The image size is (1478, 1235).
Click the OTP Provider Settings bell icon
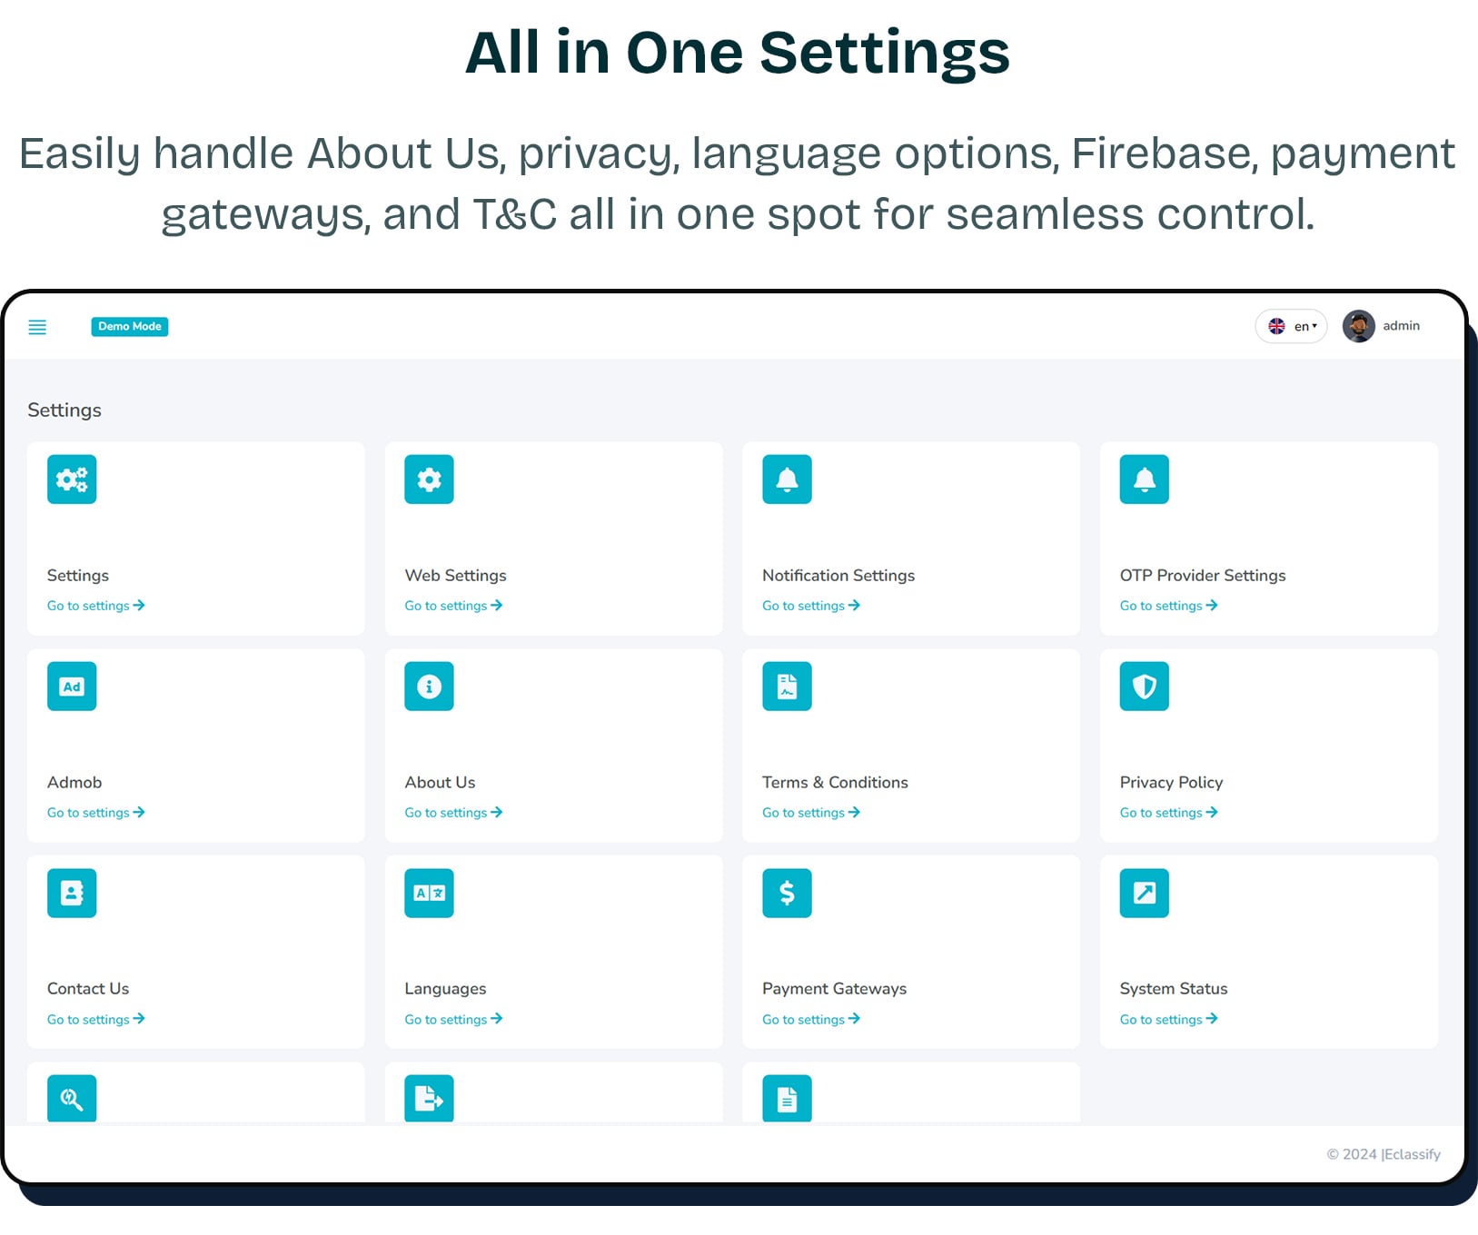[x=1144, y=479]
